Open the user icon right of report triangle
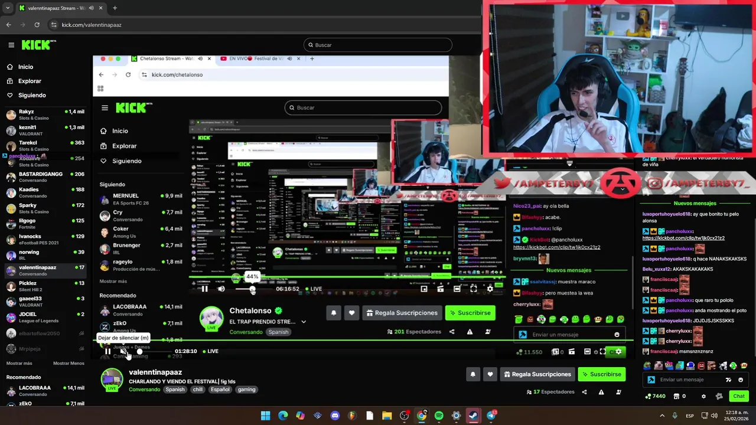The image size is (756, 425). [x=618, y=392]
